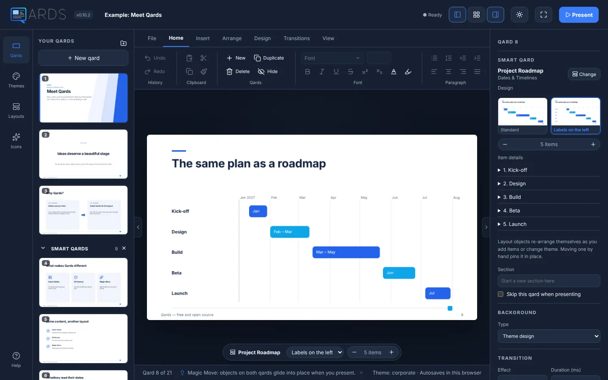Click the format painter brush icon

coord(204,71)
